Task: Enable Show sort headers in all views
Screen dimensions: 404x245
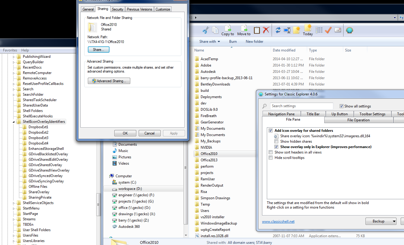Action: tap(271, 152)
